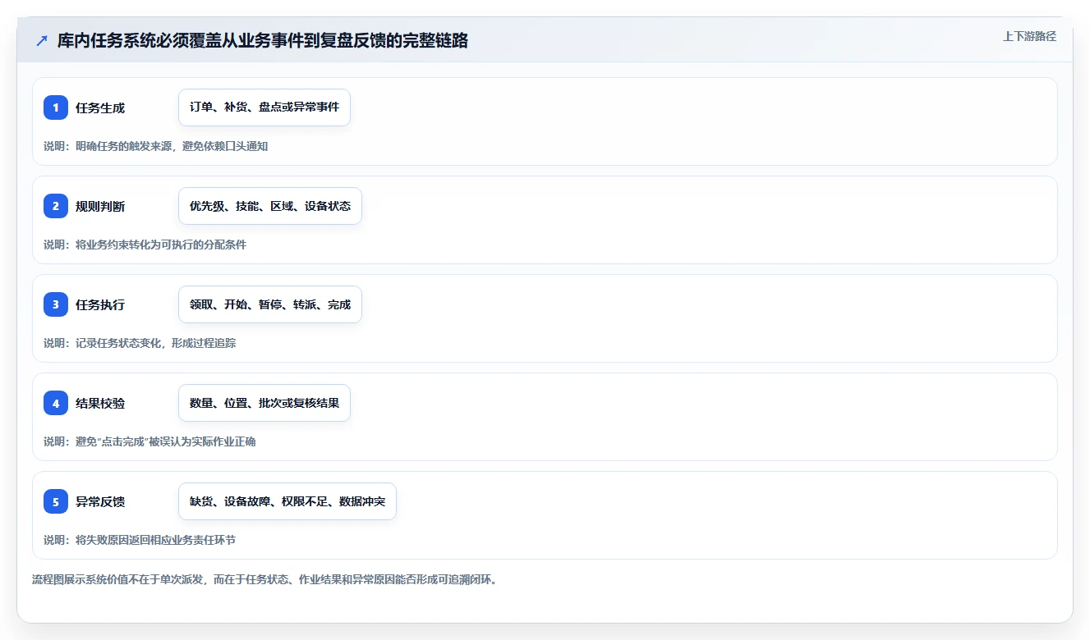Click the footer caption starting with 流程图展示系统价值

pyautogui.click(x=264, y=579)
